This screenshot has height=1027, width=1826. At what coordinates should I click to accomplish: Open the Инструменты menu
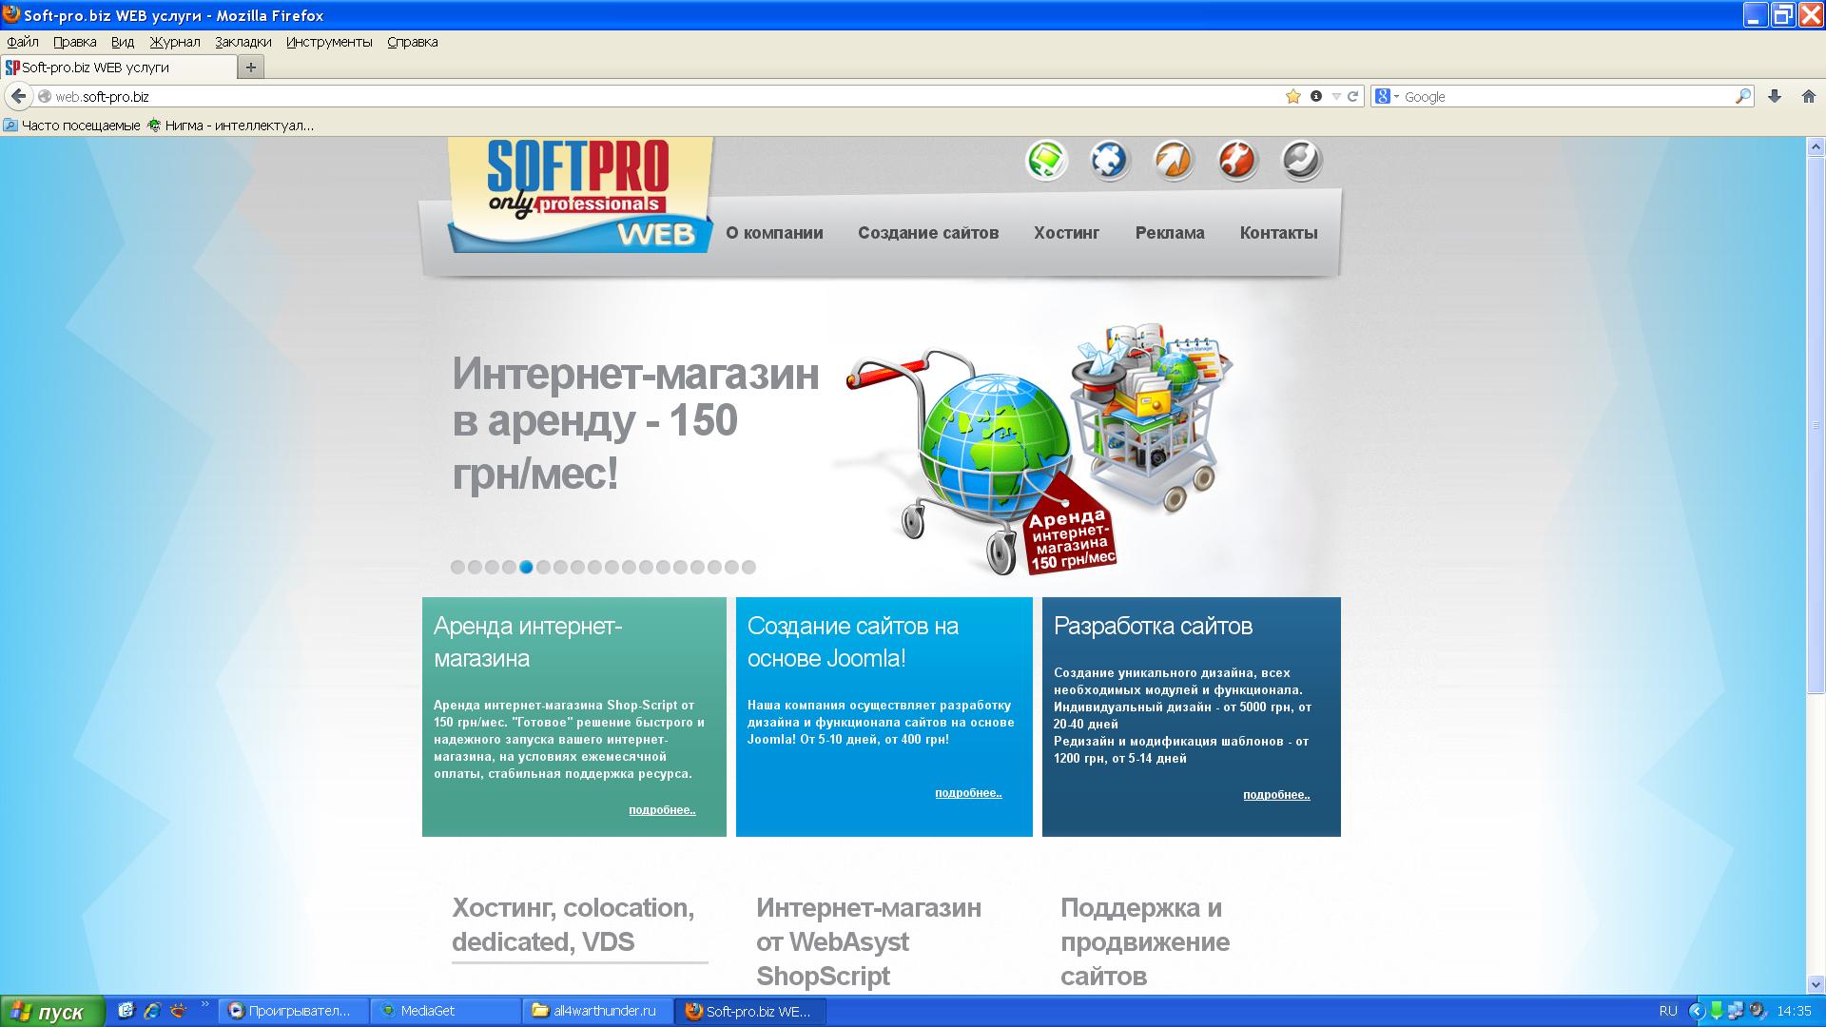329,42
